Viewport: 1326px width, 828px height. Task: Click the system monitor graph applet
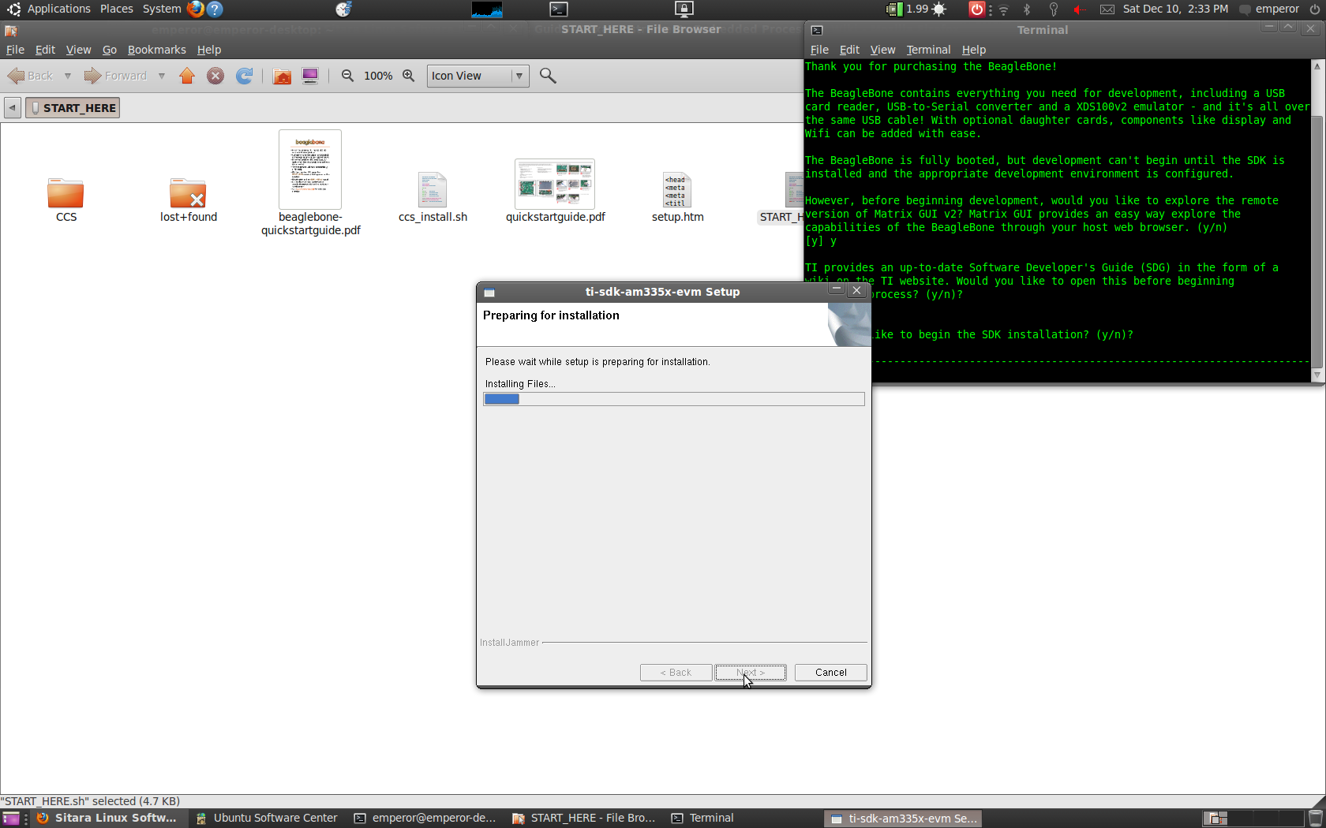pos(487,9)
